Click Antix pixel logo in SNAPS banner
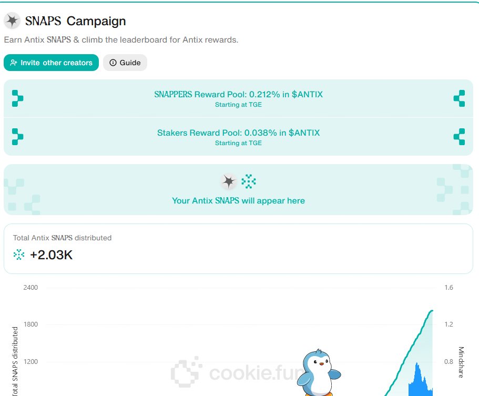 click(249, 182)
